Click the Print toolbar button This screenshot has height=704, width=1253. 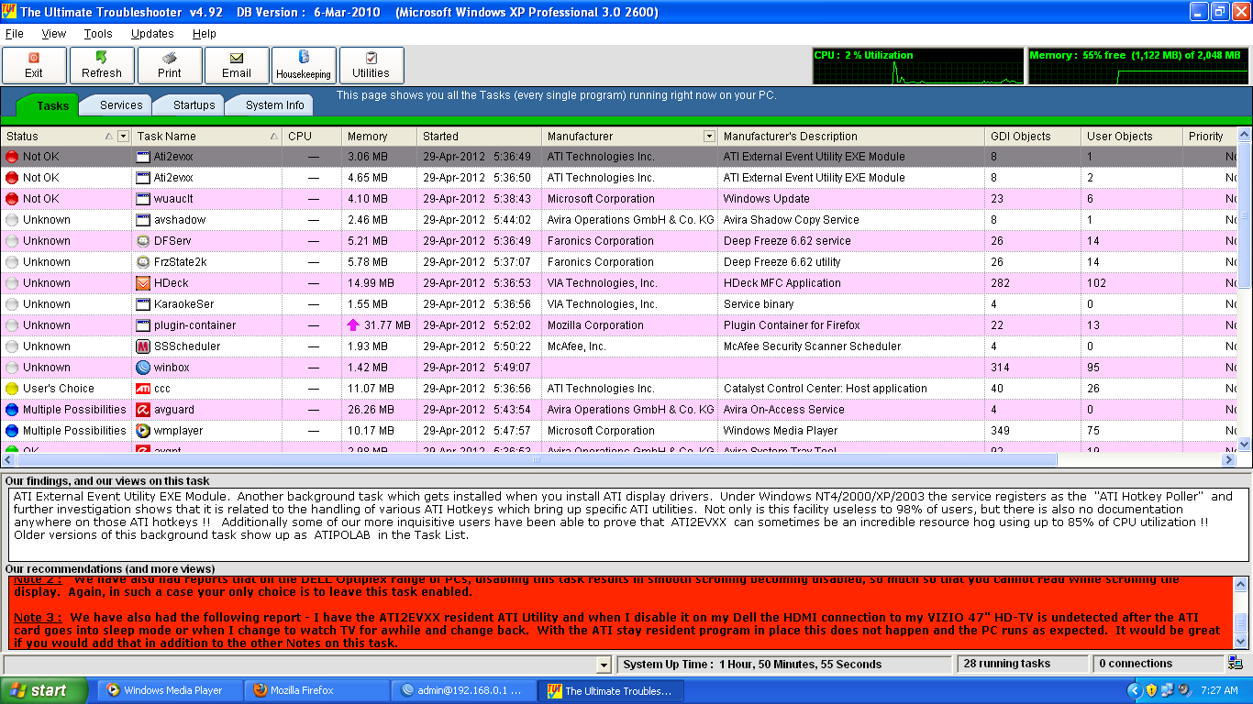pyautogui.click(x=169, y=66)
